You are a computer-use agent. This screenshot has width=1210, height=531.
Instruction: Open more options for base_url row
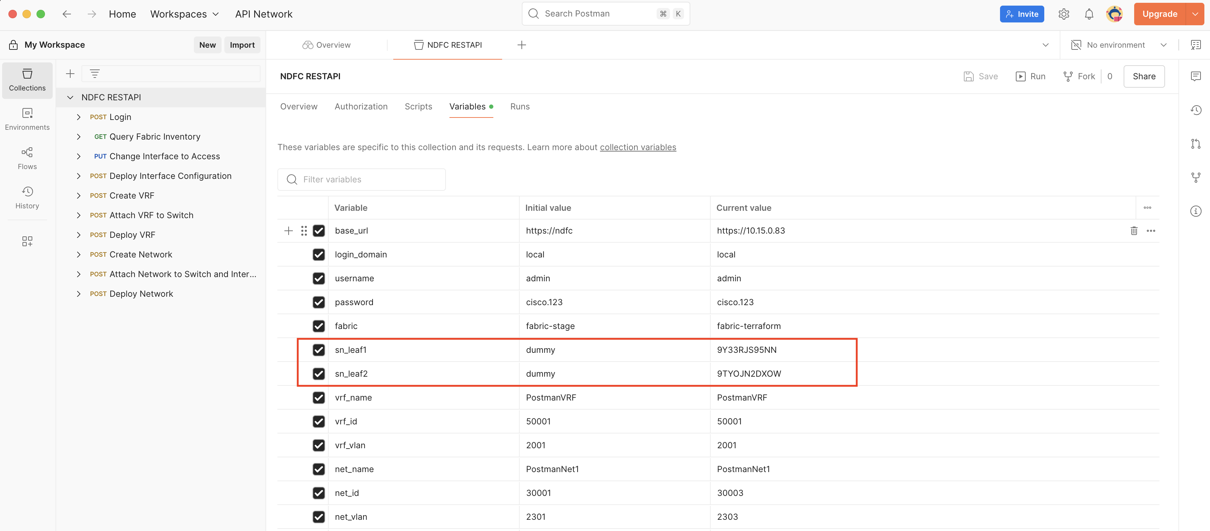pyautogui.click(x=1151, y=231)
